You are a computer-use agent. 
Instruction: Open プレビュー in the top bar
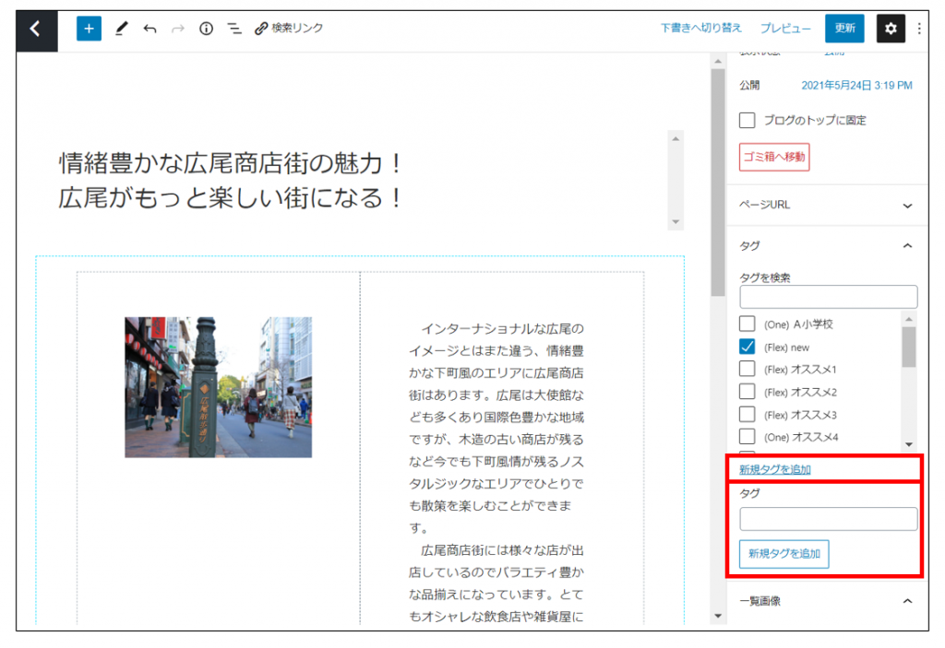785,29
